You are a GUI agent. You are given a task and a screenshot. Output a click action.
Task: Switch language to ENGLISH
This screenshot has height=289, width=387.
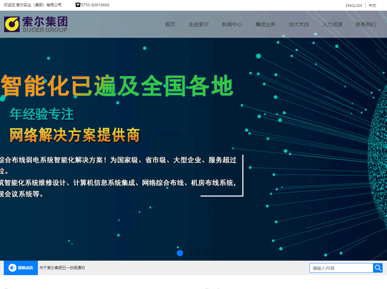[354, 5]
